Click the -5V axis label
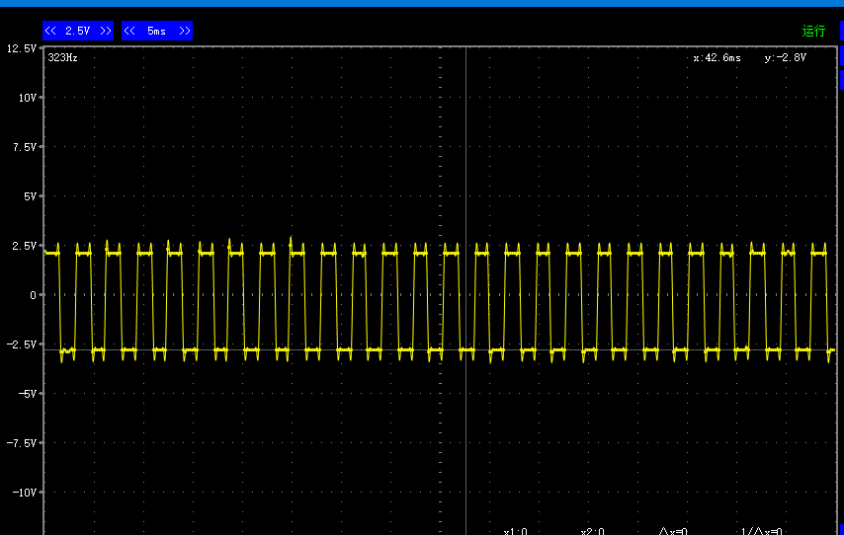844x535 pixels. [x=27, y=394]
